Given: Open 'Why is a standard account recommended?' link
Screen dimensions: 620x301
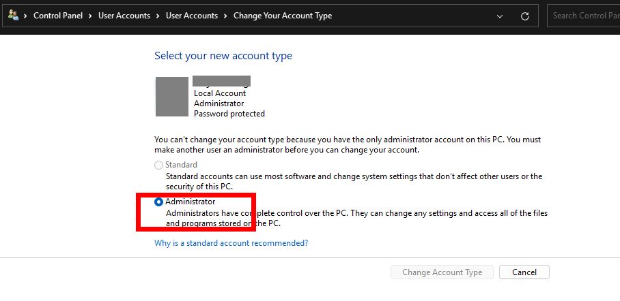Looking at the screenshot, I should pyautogui.click(x=231, y=242).
